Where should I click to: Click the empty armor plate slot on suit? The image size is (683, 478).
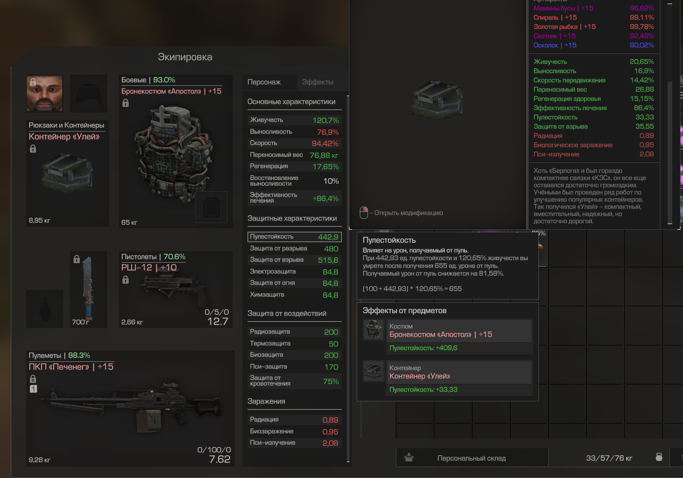(212, 207)
